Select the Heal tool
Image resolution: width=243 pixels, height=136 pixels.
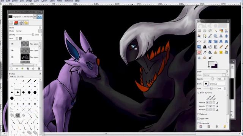pyautogui.click(x=221, y=52)
